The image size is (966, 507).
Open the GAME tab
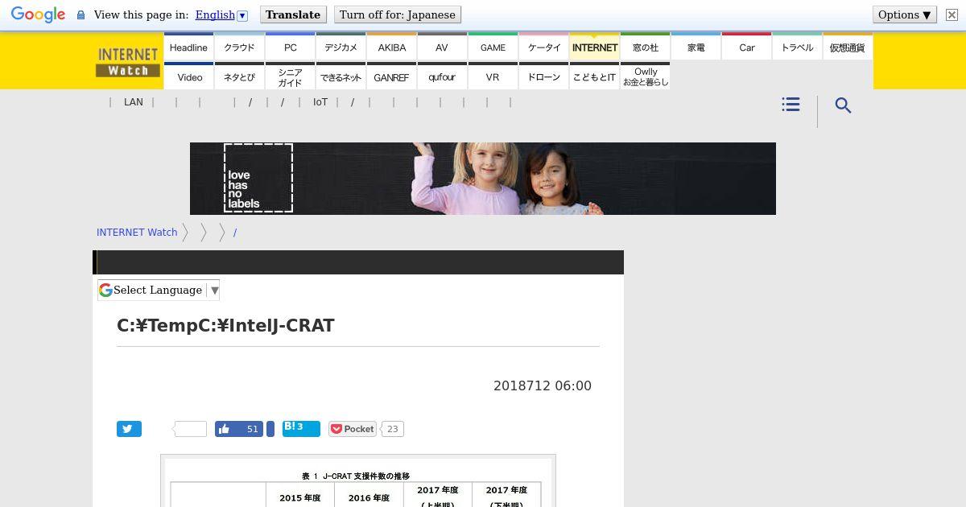click(493, 47)
